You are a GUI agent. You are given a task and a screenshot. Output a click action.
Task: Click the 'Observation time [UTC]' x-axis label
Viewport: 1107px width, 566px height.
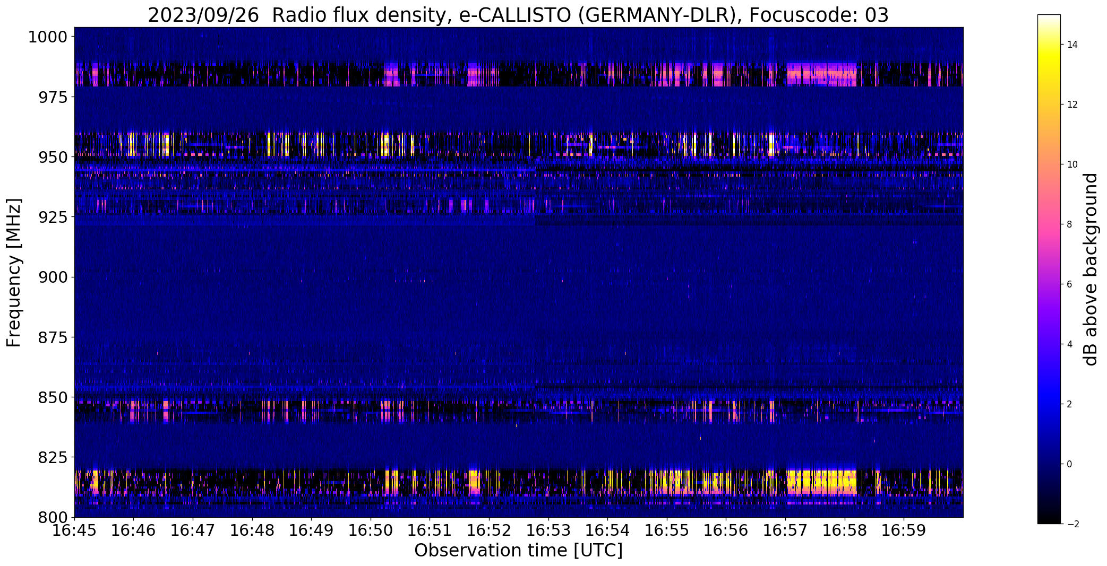518,551
